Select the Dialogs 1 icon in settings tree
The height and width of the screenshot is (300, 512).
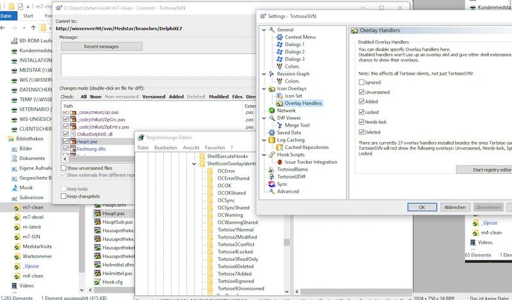pyautogui.click(x=280, y=44)
